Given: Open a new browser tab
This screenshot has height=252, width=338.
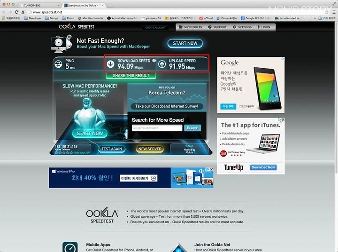Looking at the screenshot, I should (x=110, y=5).
